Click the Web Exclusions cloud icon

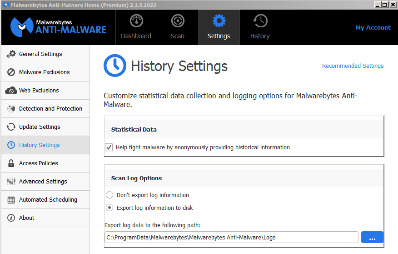pyautogui.click(x=11, y=90)
